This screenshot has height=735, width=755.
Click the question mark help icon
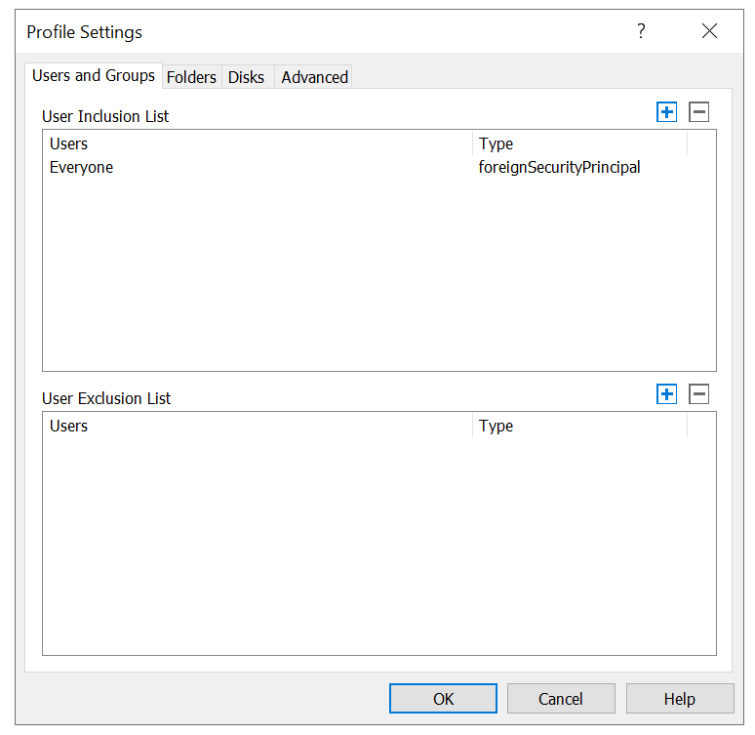click(x=641, y=31)
